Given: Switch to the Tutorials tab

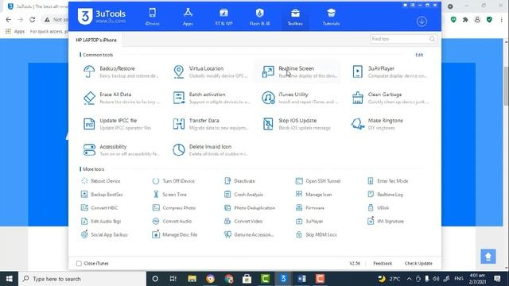Looking at the screenshot, I should pos(331,17).
